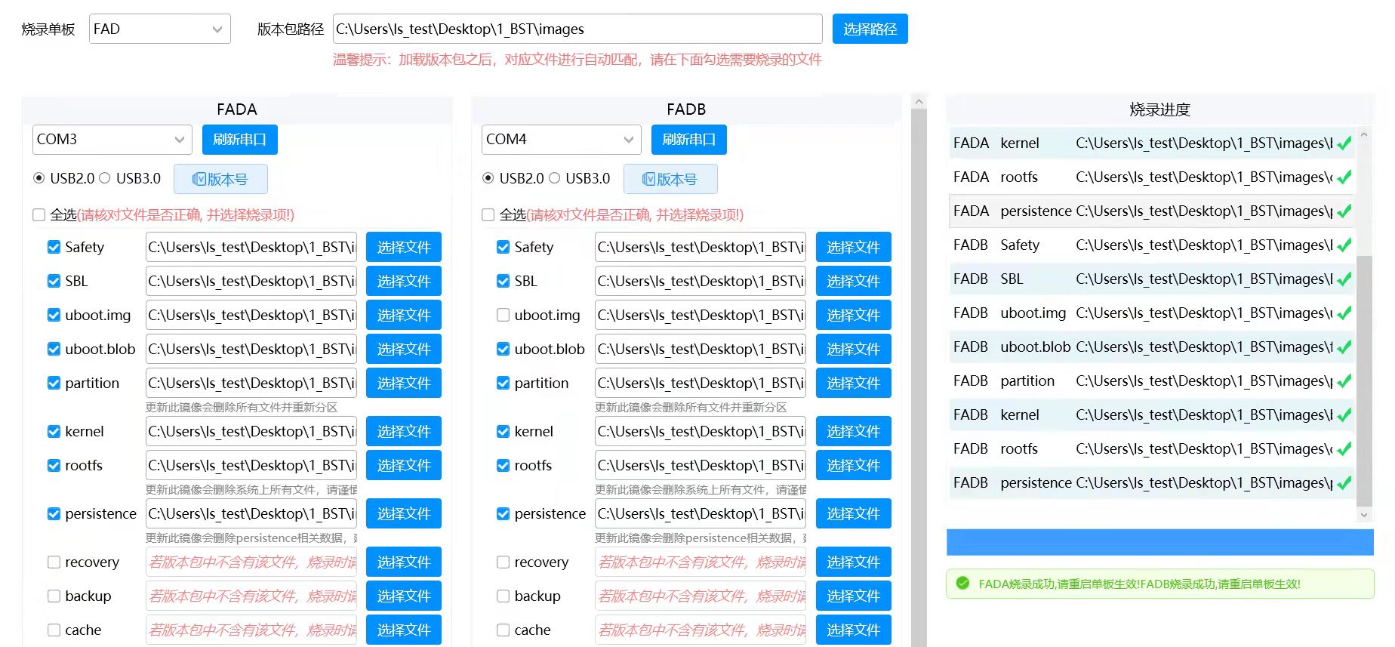Uncheck FADA persistence checkbox
This screenshot has width=1395, height=647.
coord(54,513)
